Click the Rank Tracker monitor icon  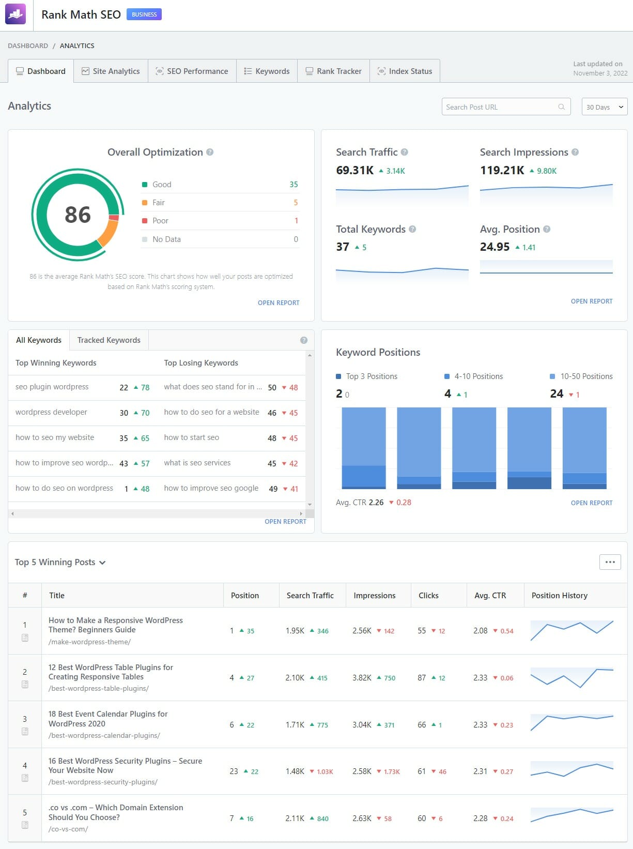(x=309, y=71)
